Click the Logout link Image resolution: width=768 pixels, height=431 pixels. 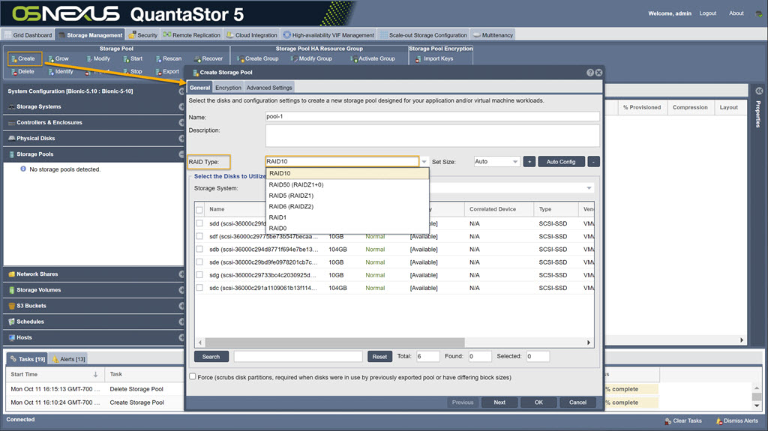click(x=707, y=13)
